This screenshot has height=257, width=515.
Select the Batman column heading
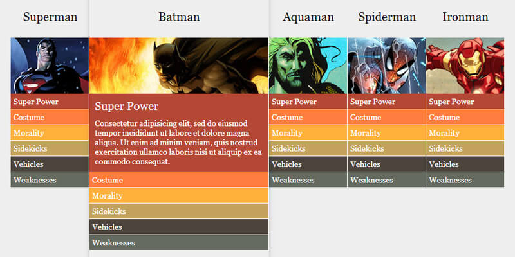[x=179, y=17]
